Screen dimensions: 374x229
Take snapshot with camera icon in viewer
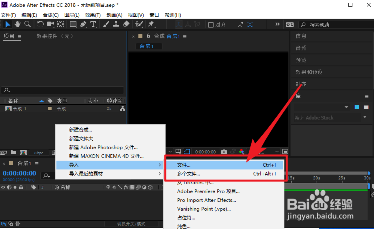tap(224, 151)
